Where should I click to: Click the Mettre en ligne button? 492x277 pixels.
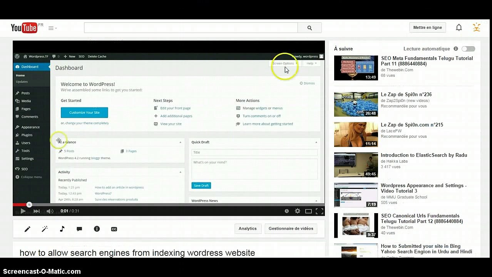427,28
